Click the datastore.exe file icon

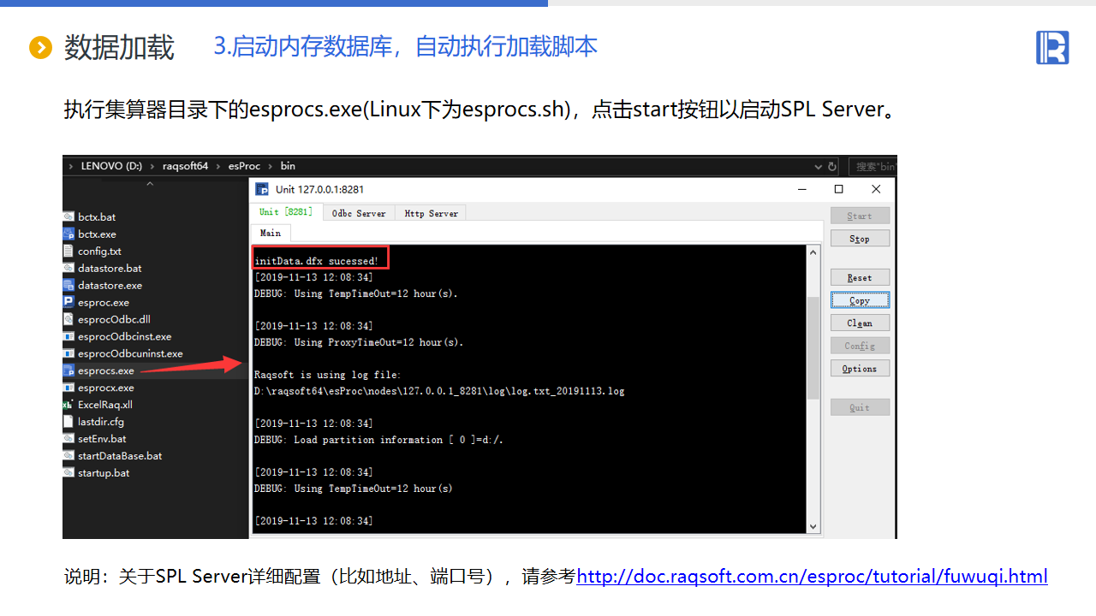(68, 285)
